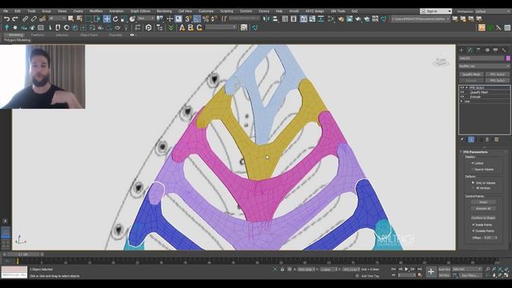Open the project path dropdown in toolbar
Viewport: 512px width, 288px height.
point(421,19)
